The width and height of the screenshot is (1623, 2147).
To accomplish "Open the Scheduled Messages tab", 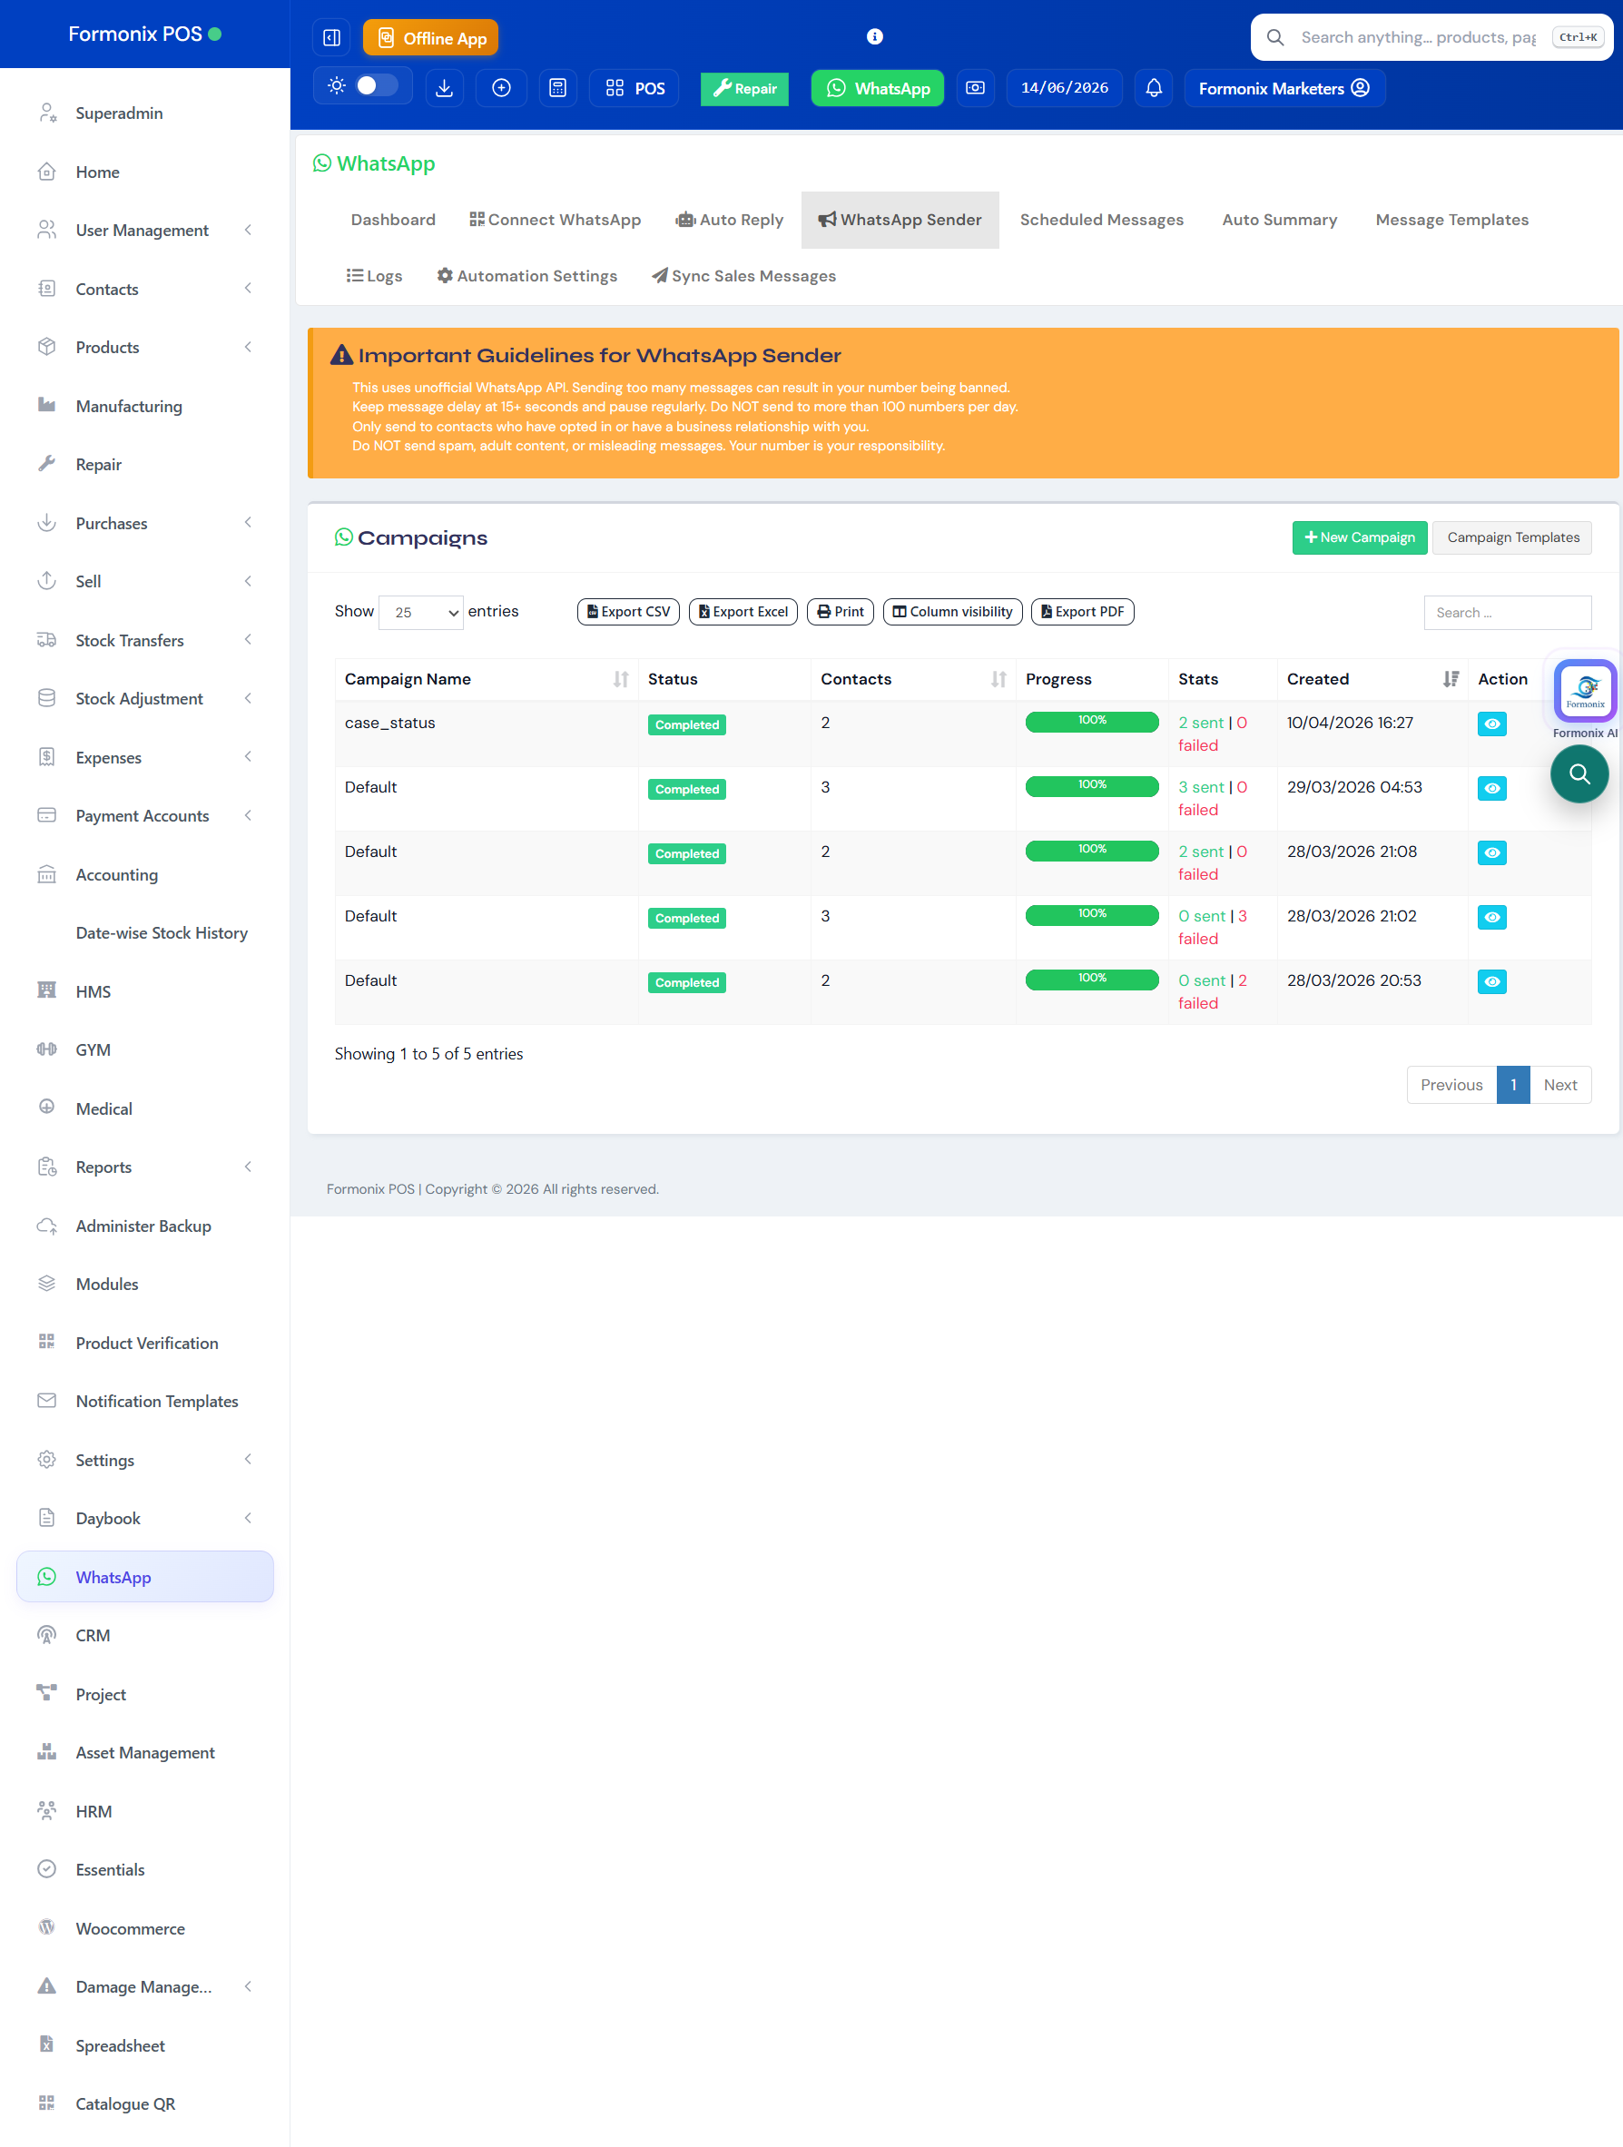I will 1102,221.
